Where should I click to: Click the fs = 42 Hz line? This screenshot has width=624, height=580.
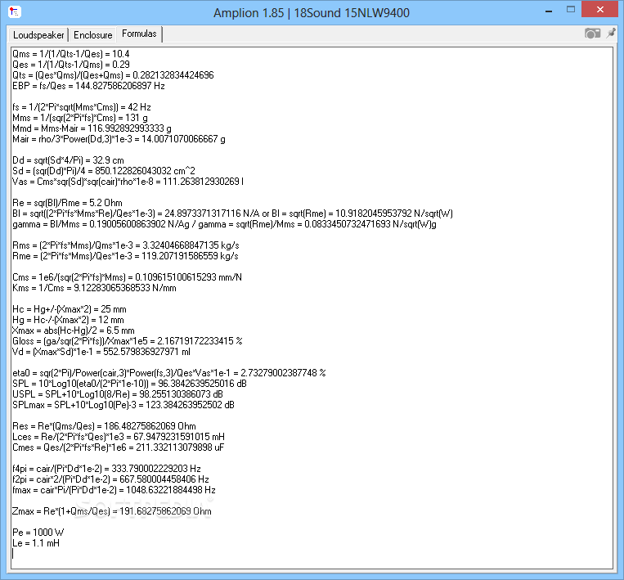click(82, 107)
